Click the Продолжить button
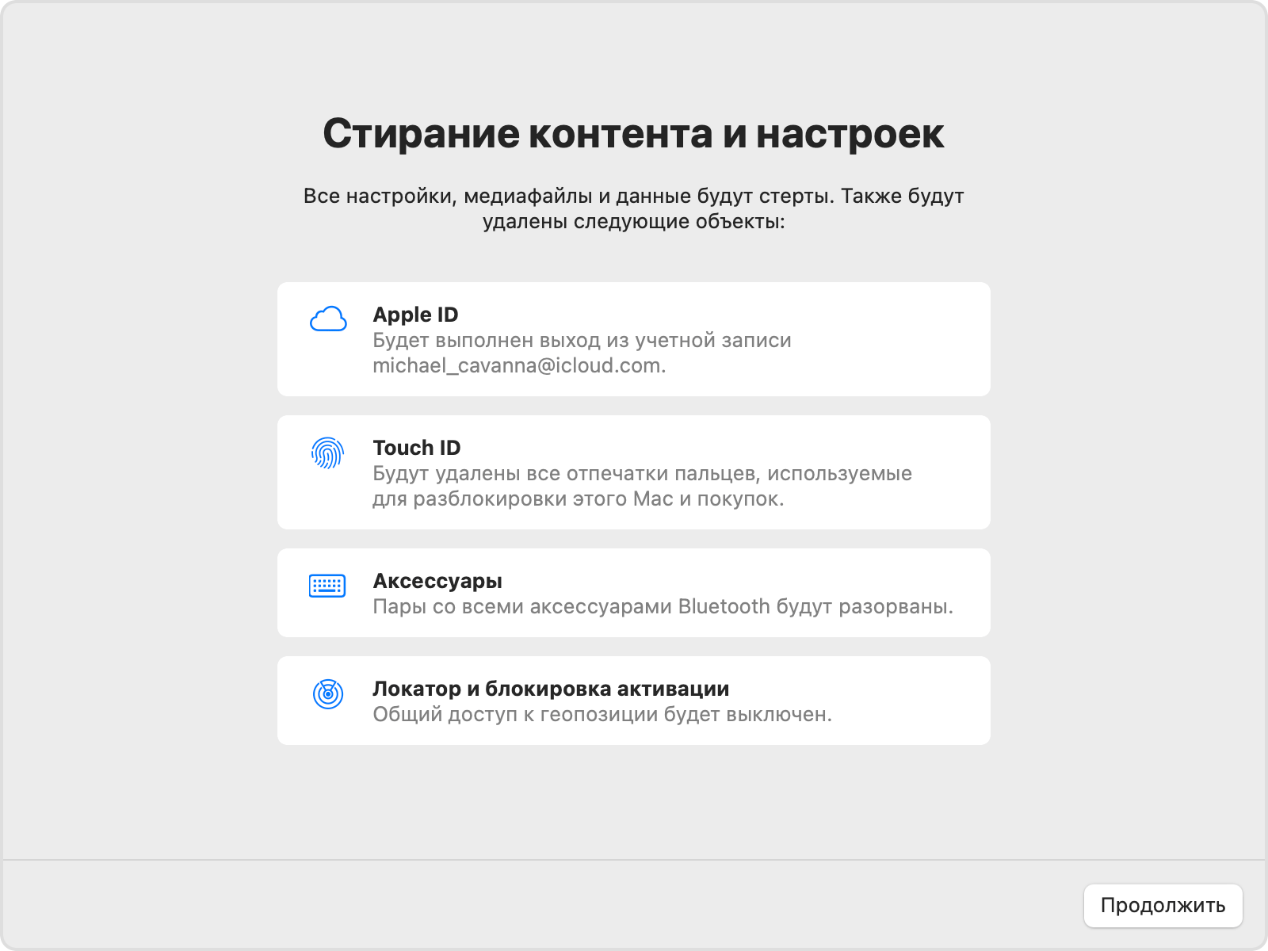The height and width of the screenshot is (951, 1268). (x=1163, y=905)
